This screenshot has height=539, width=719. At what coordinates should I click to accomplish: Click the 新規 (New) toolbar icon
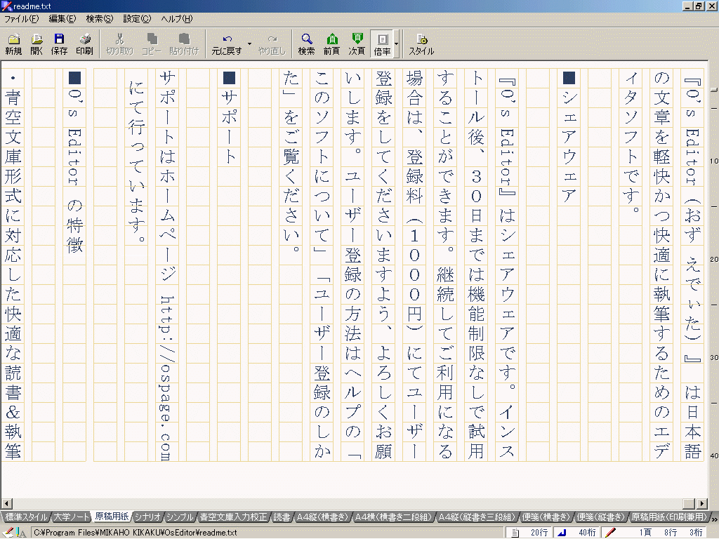pyautogui.click(x=13, y=44)
